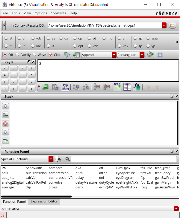Click the send-to-table icon
This screenshot has width=180, height=218.
point(76,55)
